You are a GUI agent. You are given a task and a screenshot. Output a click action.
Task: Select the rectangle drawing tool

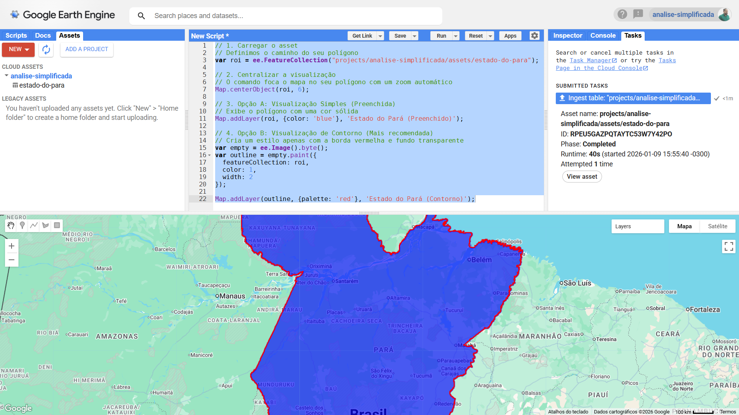click(x=57, y=226)
